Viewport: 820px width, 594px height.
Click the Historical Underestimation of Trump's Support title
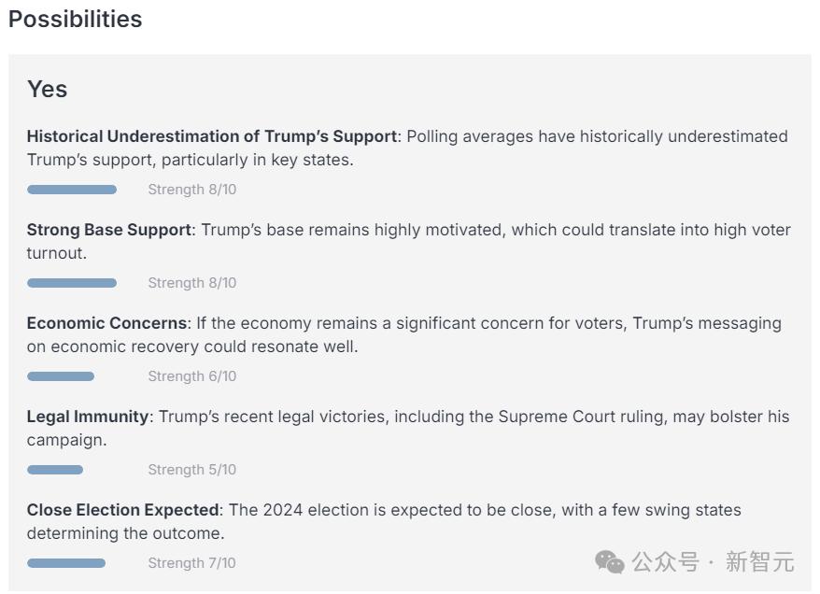click(212, 136)
